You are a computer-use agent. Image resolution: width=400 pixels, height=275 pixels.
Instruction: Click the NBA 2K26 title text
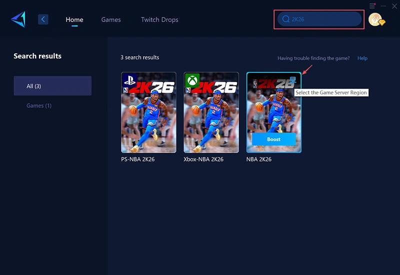click(x=259, y=159)
